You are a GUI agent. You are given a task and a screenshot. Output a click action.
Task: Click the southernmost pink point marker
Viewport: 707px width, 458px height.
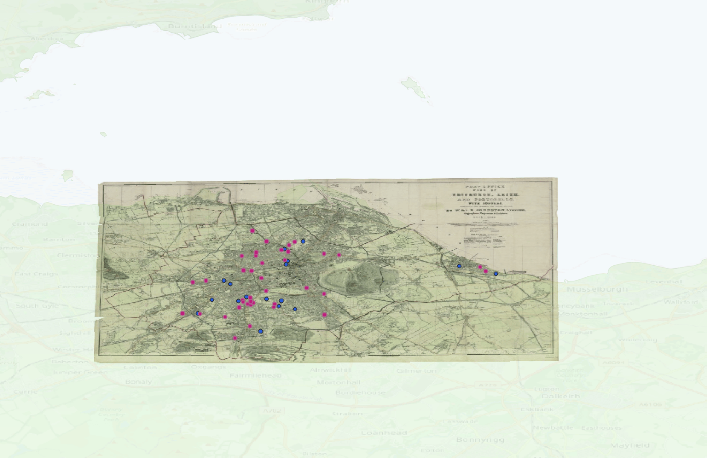(235, 338)
